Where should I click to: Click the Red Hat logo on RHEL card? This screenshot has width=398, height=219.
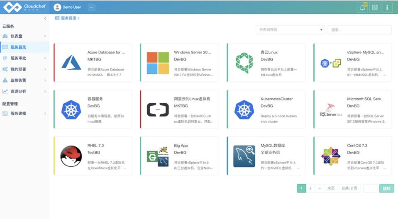tap(71, 156)
